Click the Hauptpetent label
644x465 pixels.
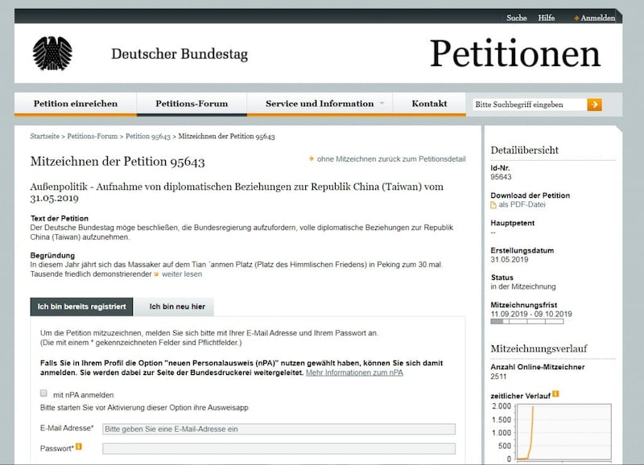(513, 223)
